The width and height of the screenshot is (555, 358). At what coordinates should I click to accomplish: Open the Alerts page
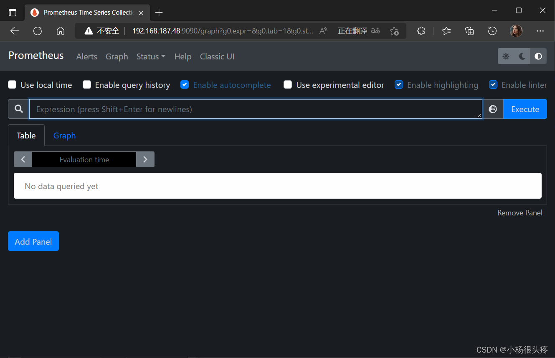pyautogui.click(x=86, y=56)
